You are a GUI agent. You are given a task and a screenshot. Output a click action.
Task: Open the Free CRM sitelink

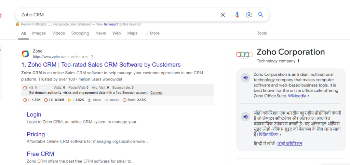[40, 154]
